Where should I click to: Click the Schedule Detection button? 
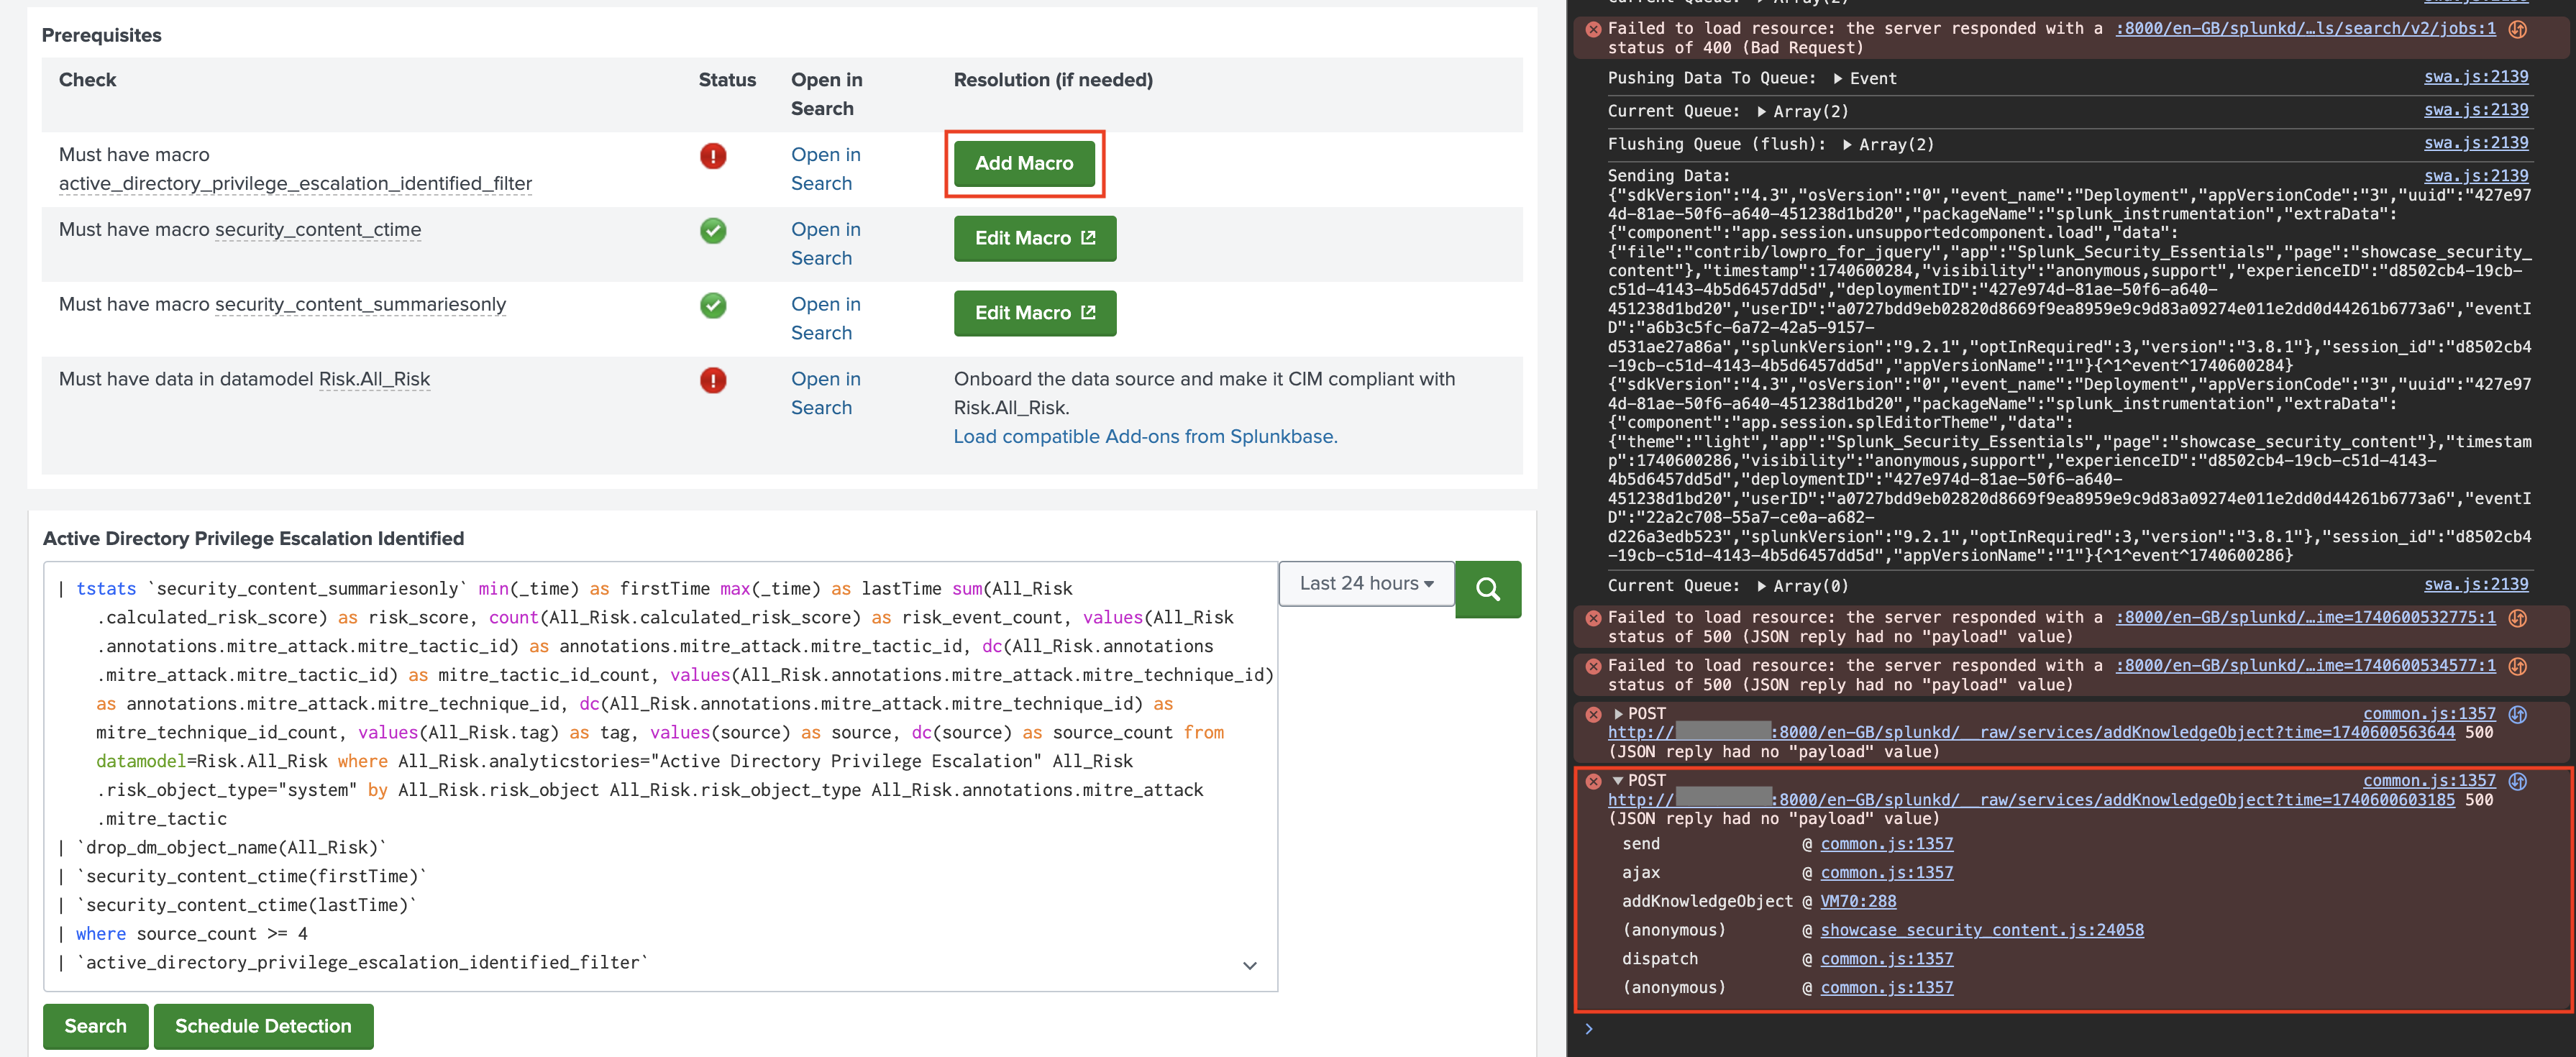pyautogui.click(x=263, y=1026)
